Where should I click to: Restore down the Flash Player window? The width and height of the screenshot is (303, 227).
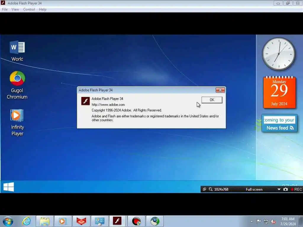coord(288,3)
